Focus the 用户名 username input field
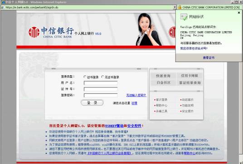 pos(101,83)
